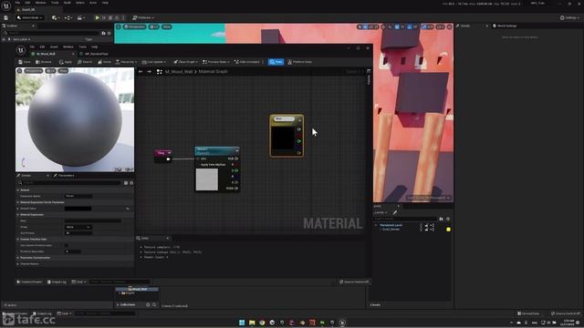
Task: Toggle the highlighted Stats button
Action: (x=276, y=62)
